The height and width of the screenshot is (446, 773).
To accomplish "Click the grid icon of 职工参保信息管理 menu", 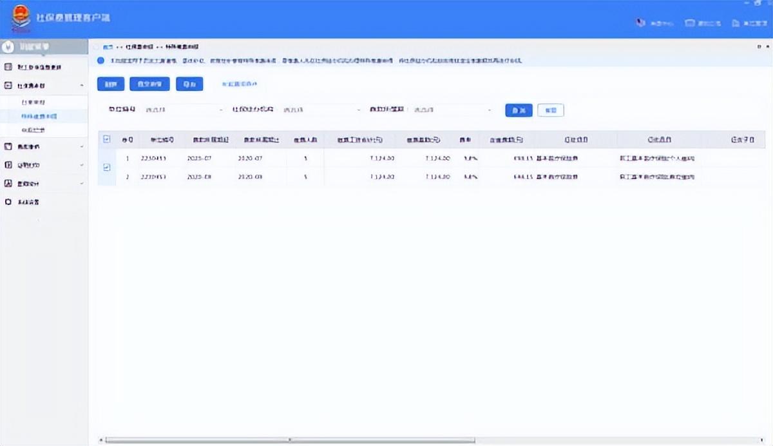I will [8, 67].
